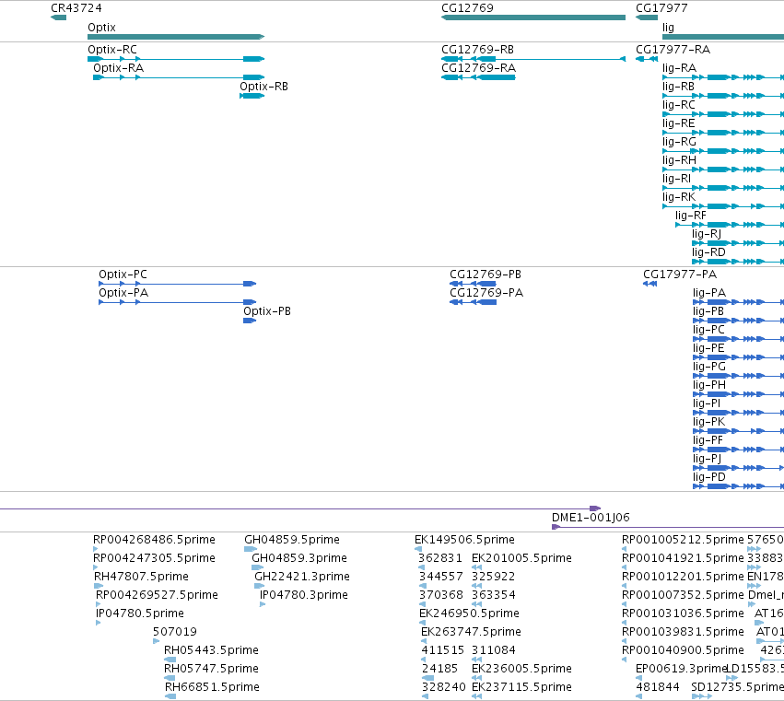784x701 pixels.
Task: Select the Optix gene bar
Action: (176, 37)
